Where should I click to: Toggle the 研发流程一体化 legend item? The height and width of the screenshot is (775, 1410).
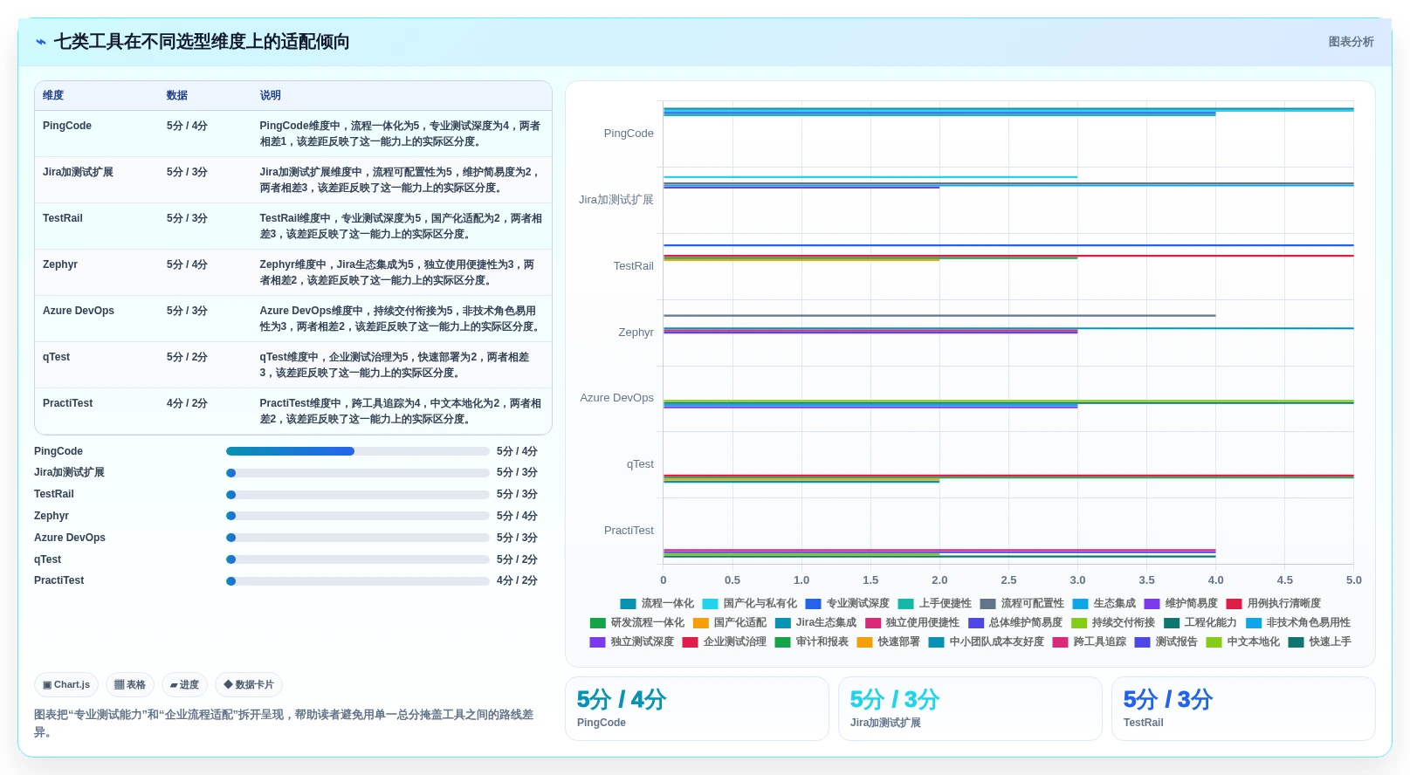[637, 622]
